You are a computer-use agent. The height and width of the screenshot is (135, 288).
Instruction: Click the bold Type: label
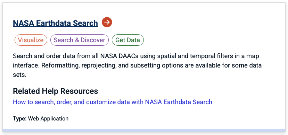tap(20, 118)
